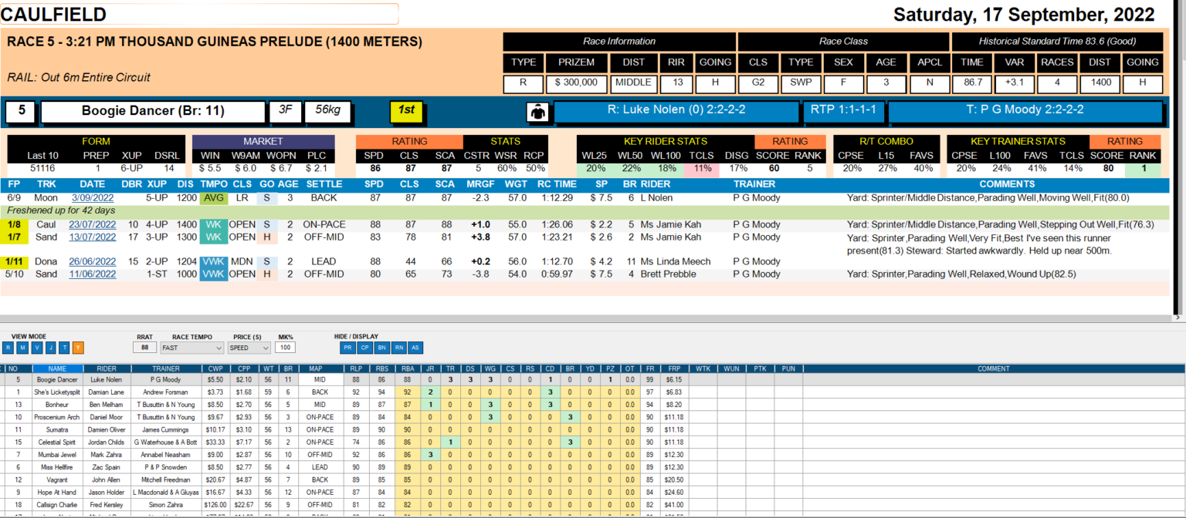Select the R view mode icon
The width and height of the screenshot is (1186, 518).
(7, 348)
